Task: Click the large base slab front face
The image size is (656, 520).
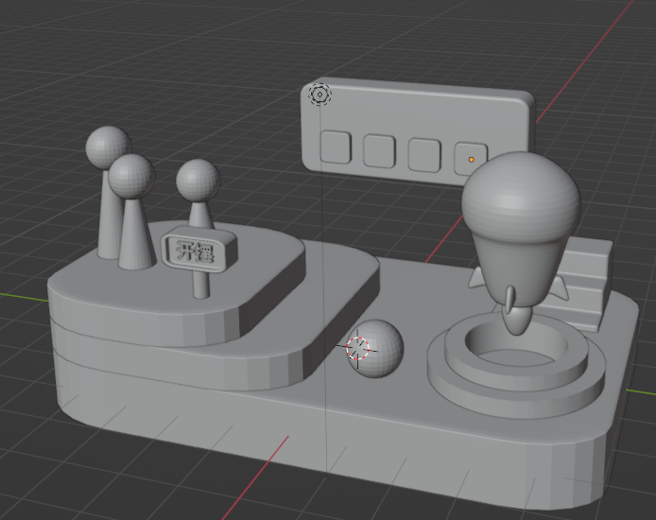Action: pyautogui.click(x=326, y=435)
